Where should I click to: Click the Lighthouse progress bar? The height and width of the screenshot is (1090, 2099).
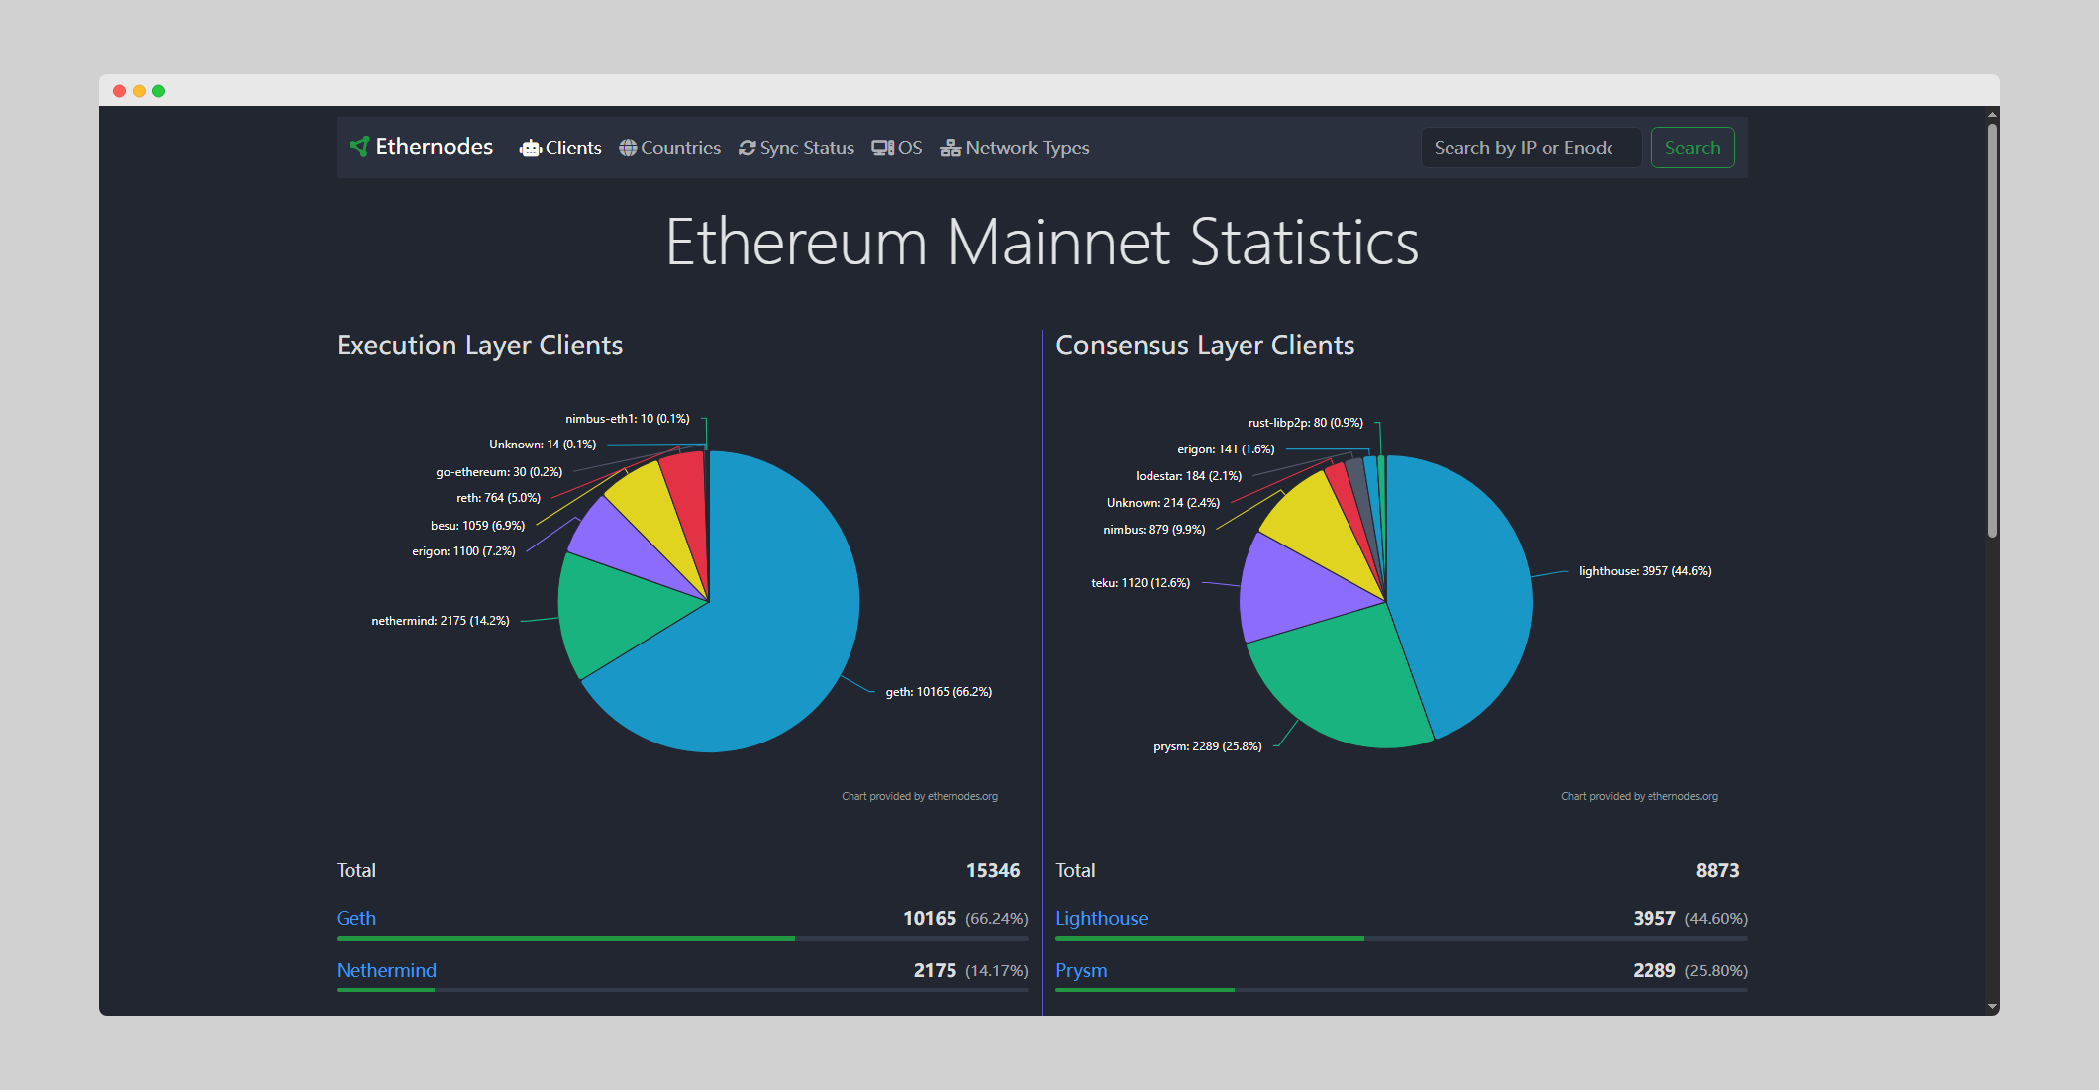(x=1401, y=938)
